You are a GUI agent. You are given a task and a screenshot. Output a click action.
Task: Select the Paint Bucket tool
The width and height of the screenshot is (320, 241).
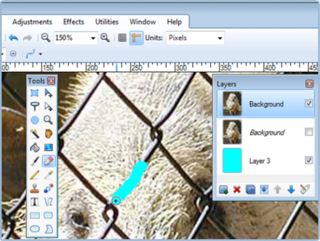[x=35, y=147]
